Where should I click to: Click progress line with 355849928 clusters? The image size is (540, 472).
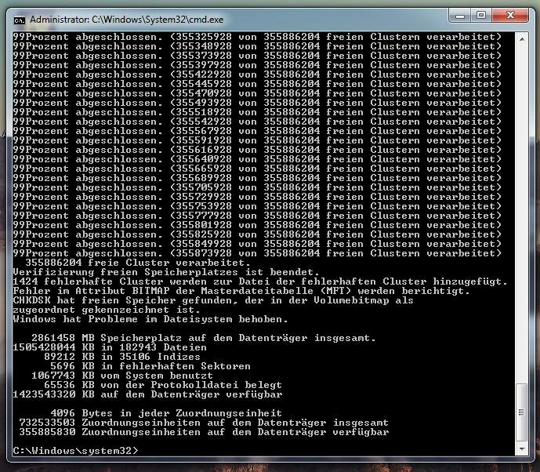pos(257,244)
